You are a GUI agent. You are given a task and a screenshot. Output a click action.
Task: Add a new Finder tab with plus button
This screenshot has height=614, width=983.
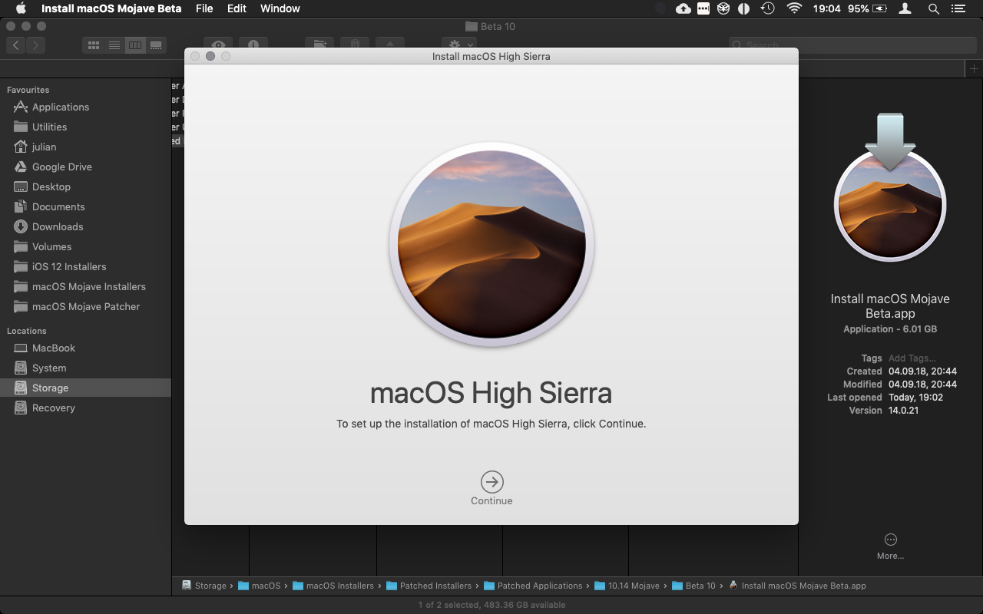point(974,69)
